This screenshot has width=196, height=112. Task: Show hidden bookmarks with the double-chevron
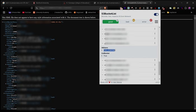coord(191,13)
